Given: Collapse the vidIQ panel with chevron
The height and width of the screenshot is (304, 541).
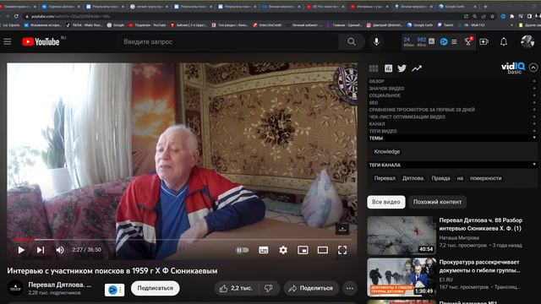Looking at the screenshot, I should pos(533,68).
